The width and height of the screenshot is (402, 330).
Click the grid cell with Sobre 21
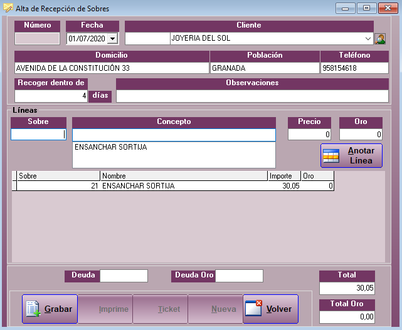pos(58,186)
